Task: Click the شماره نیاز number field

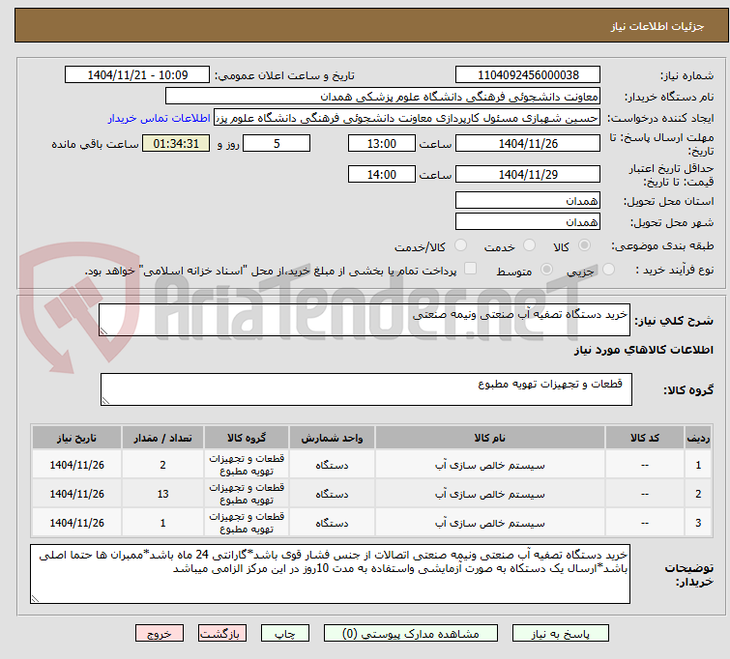Action: click(528, 75)
